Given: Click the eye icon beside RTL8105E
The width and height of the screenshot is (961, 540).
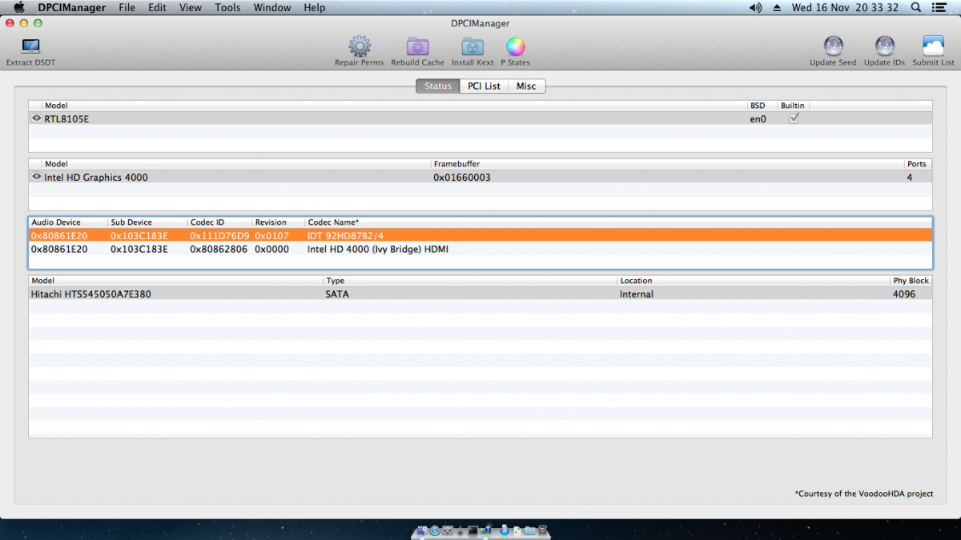Looking at the screenshot, I should click(36, 118).
